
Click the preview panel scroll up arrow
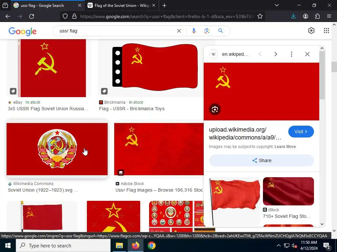pos(322,48)
